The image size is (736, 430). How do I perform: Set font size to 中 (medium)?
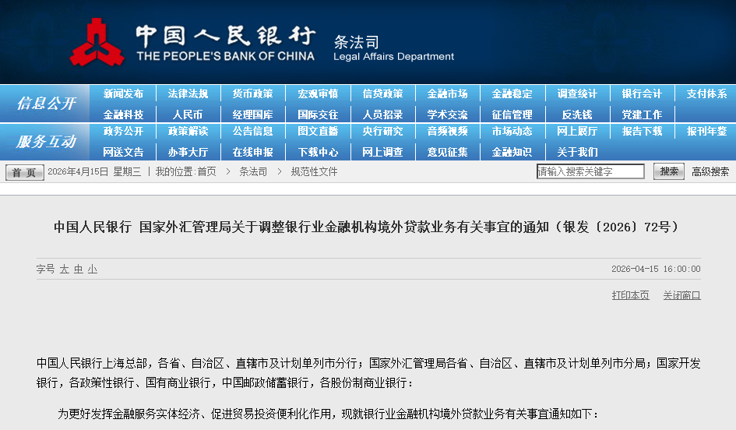tap(79, 269)
